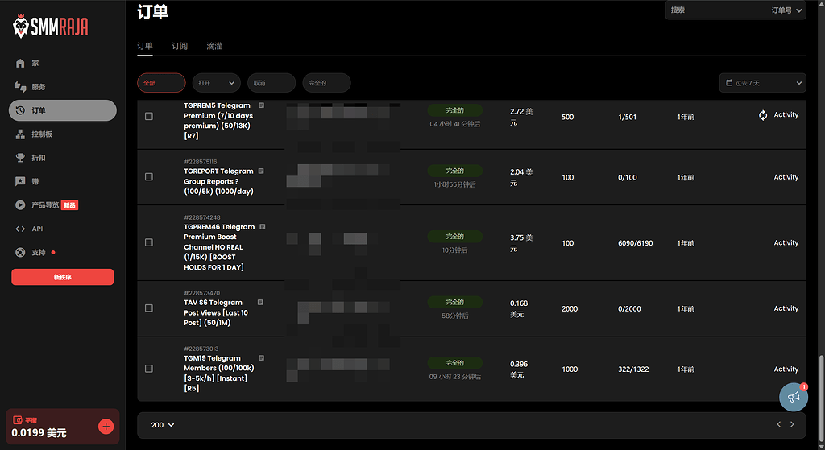This screenshot has width=825, height=450.
Task: Open the 赚 star bookmark icon
Action: tap(20, 181)
